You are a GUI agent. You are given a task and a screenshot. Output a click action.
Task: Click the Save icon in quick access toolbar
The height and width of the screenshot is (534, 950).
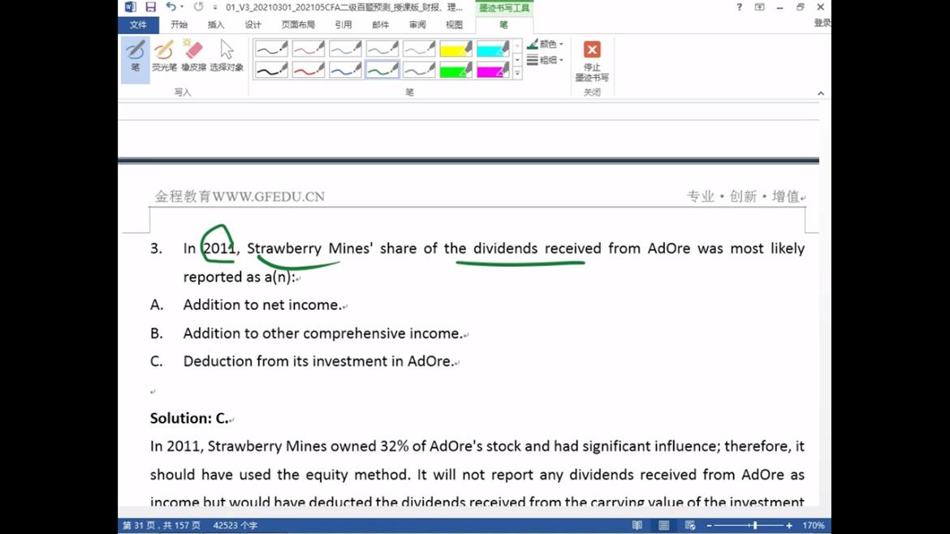pyautogui.click(x=150, y=7)
